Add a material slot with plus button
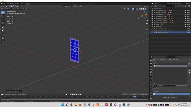191x107 pixels. pos(189,63)
